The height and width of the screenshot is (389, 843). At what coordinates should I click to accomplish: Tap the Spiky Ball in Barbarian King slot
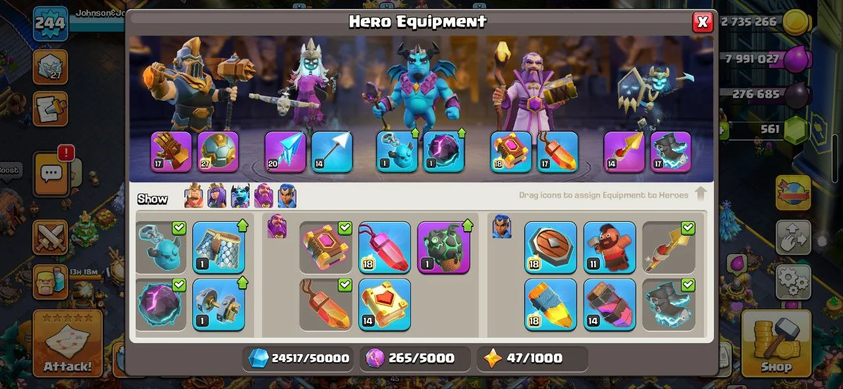tap(219, 152)
